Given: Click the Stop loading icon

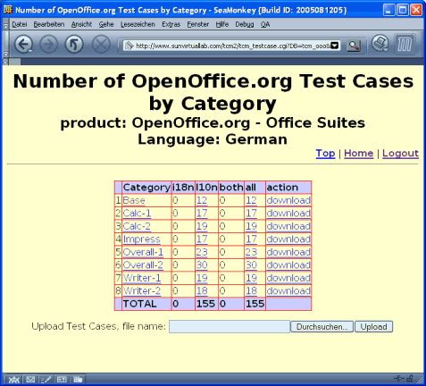Looking at the screenshot, I should click(x=101, y=45).
